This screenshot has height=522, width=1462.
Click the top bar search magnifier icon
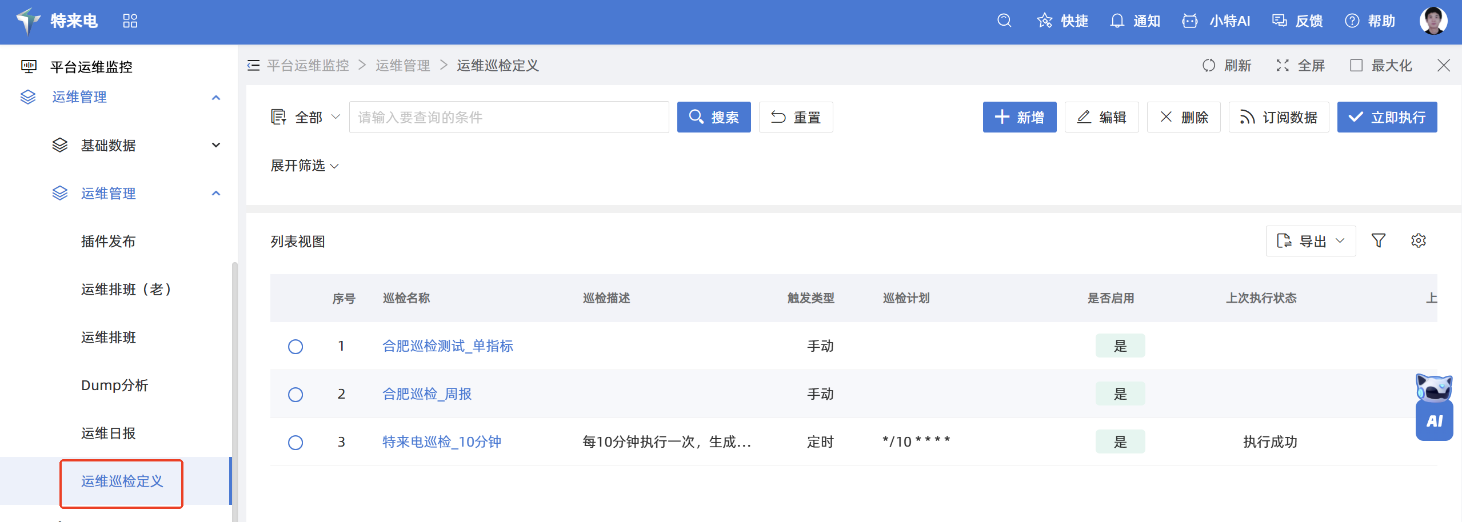[1004, 21]
